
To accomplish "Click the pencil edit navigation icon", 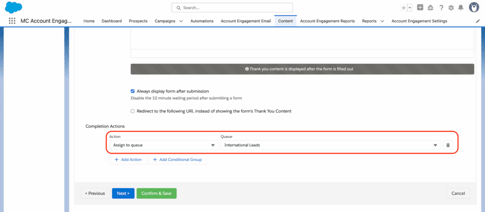I will (477, 21).
